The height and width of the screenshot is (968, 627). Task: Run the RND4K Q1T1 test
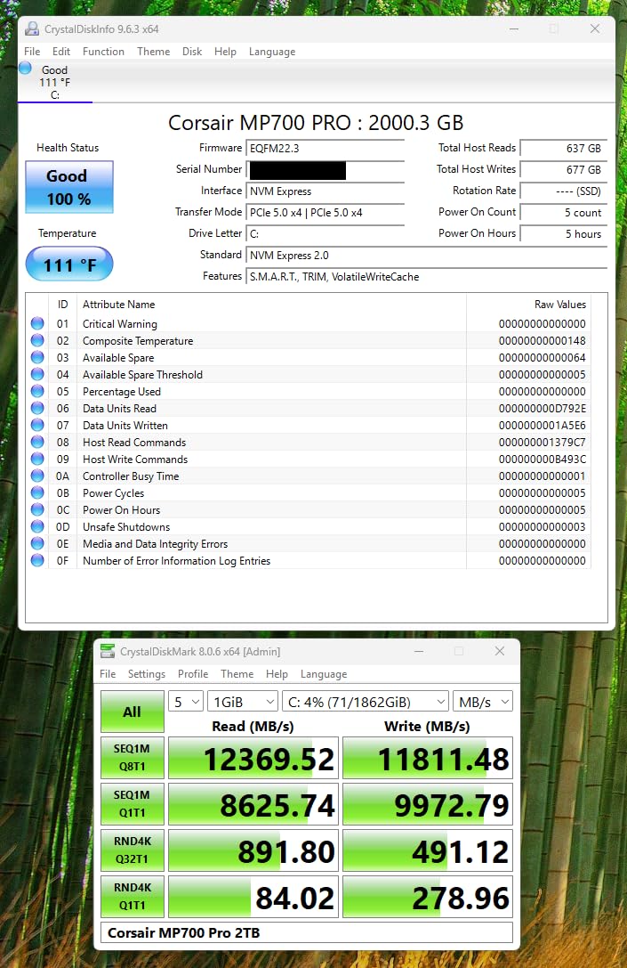click(133, 897)
